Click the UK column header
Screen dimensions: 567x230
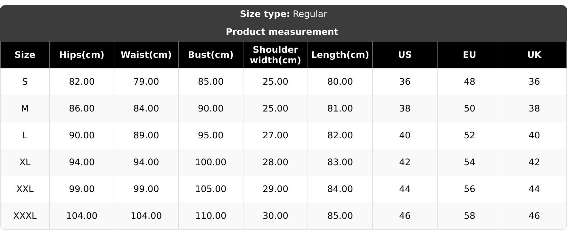coord(534,55)
